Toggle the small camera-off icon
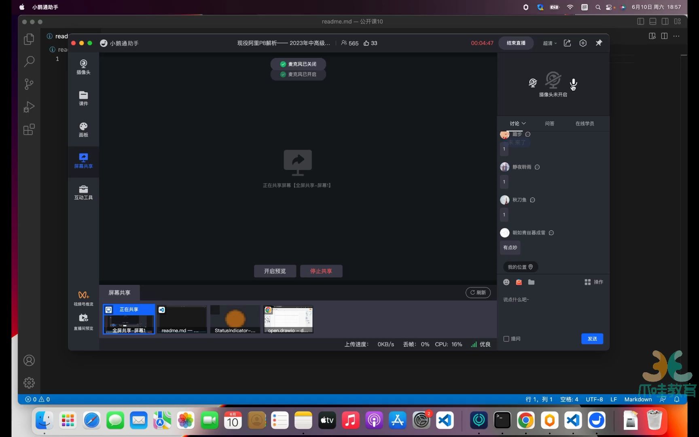Viewport: 699px width, 437px height. click(533, 83)
